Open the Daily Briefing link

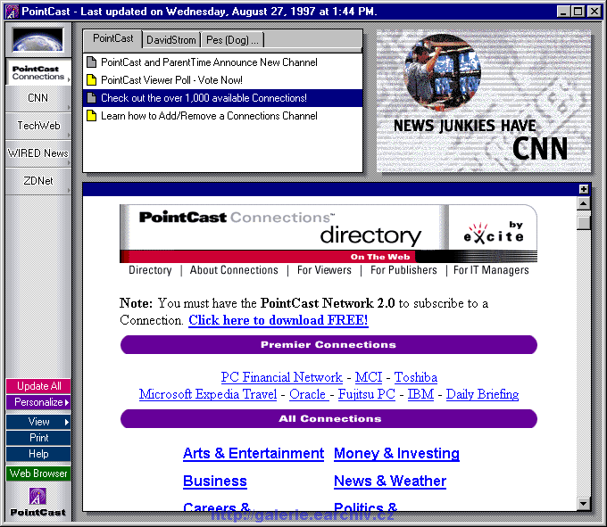pyautogui.click(x=482, y=394)
